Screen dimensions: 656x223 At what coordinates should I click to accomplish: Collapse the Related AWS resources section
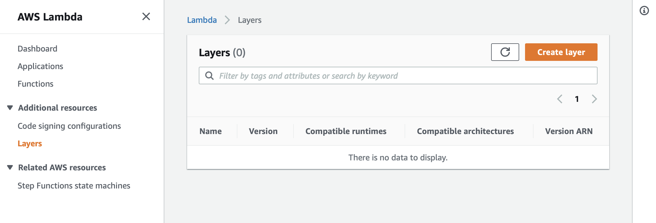click(x=10, y=167)
